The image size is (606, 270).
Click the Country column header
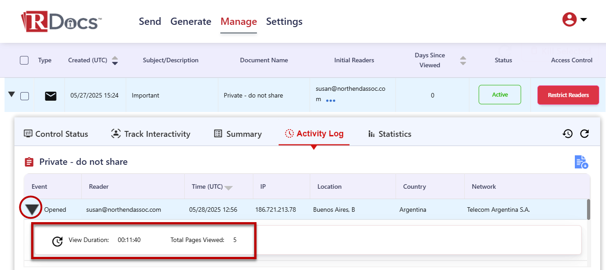click(x=415, y=186)
